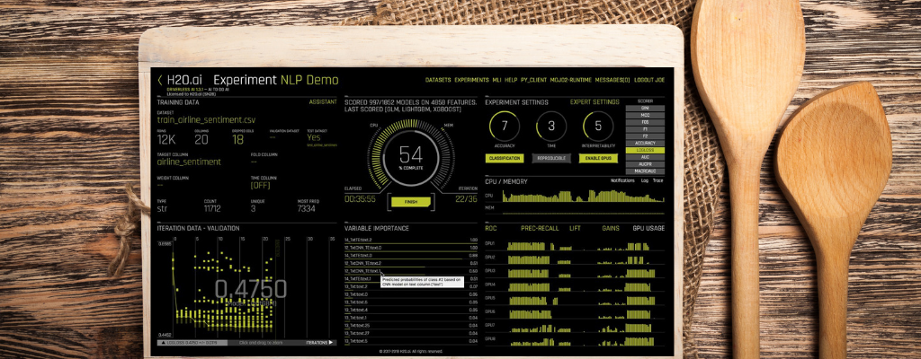Toggle the Reproducible setting
The width and height of the screenshot is (921, 359).
[551, 158]
